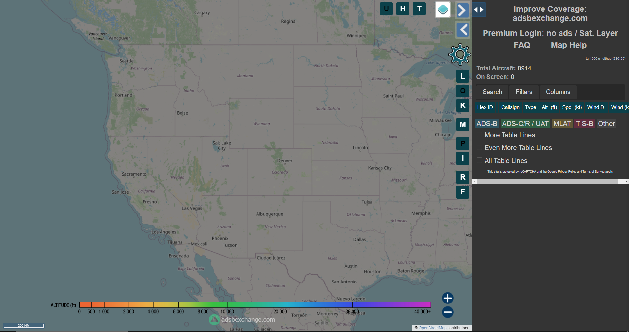Toggle the M button on map
Viewport: 629px width, 332px height.
click(463, 124)
